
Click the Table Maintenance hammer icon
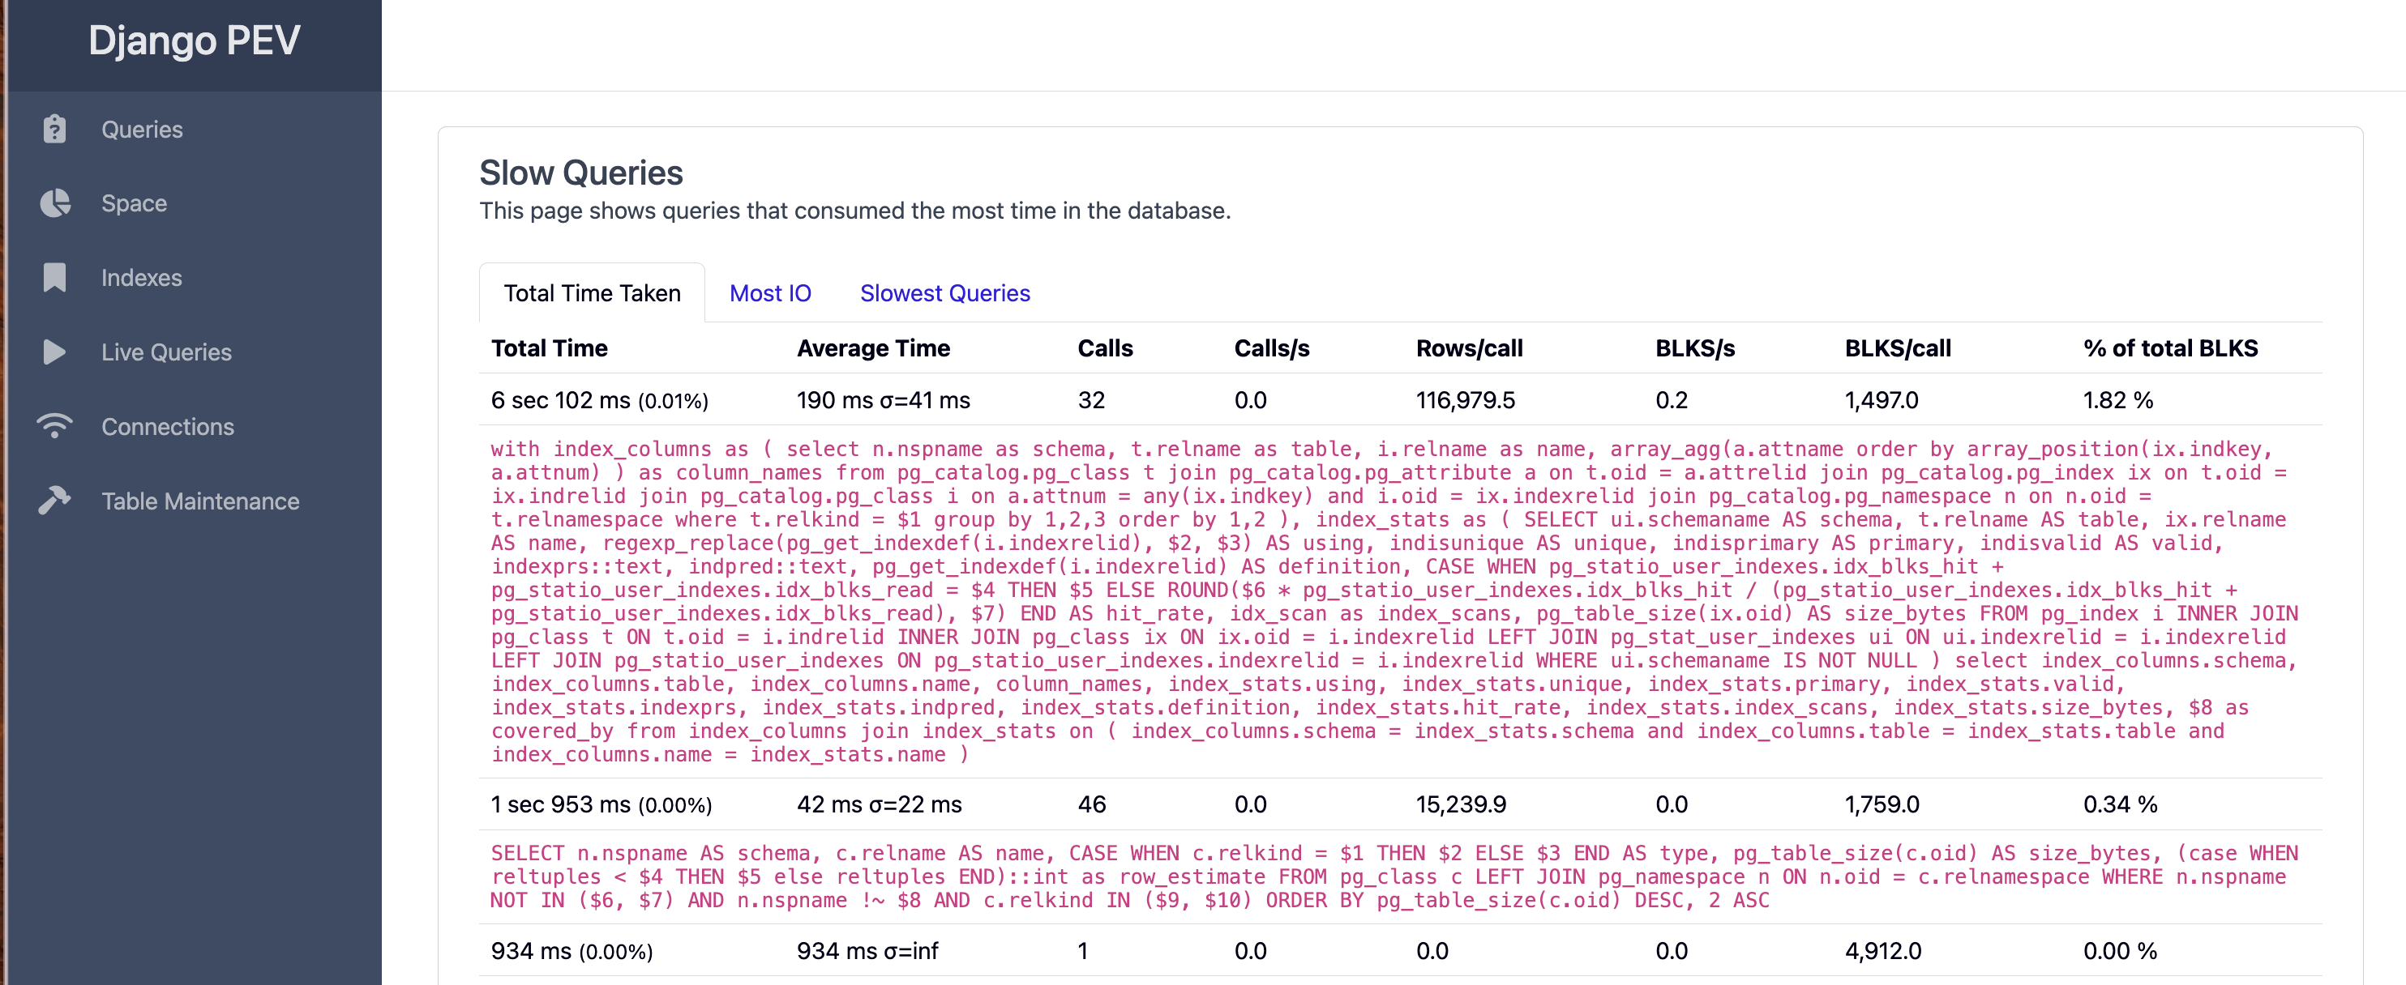click(x=54, y=501)
